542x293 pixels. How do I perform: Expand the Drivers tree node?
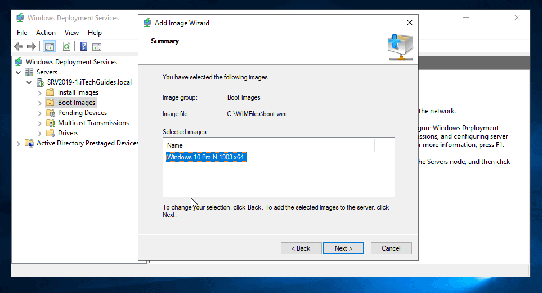pos(39,133)
